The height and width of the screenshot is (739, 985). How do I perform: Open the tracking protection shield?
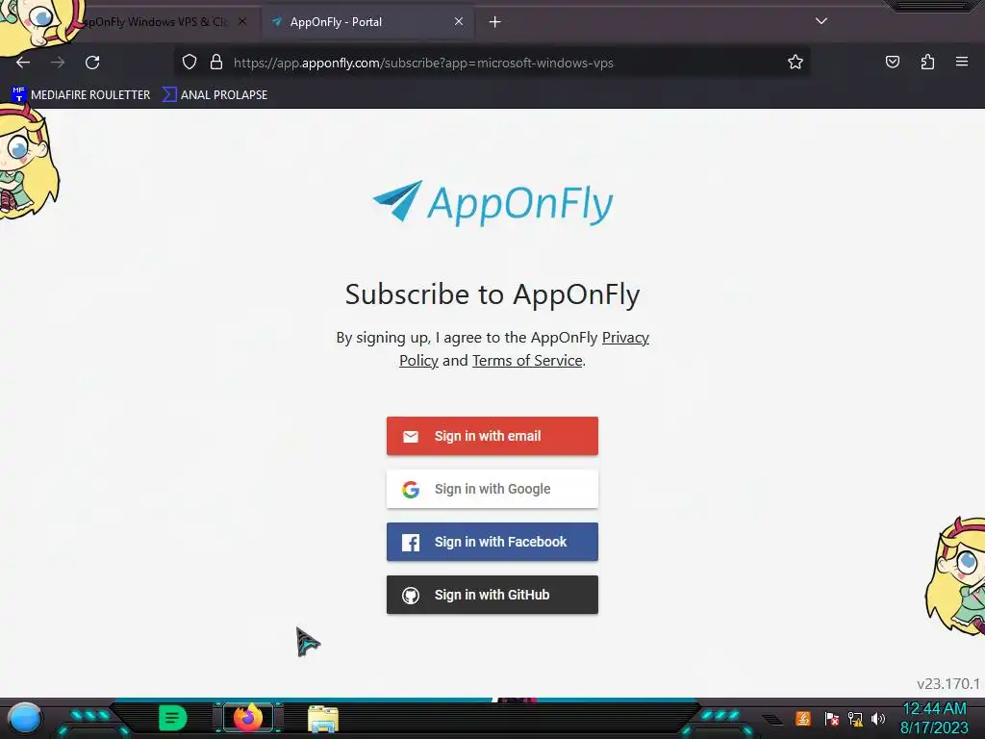click(189, 63)
